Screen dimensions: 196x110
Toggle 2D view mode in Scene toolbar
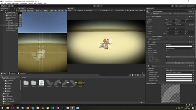55,11
